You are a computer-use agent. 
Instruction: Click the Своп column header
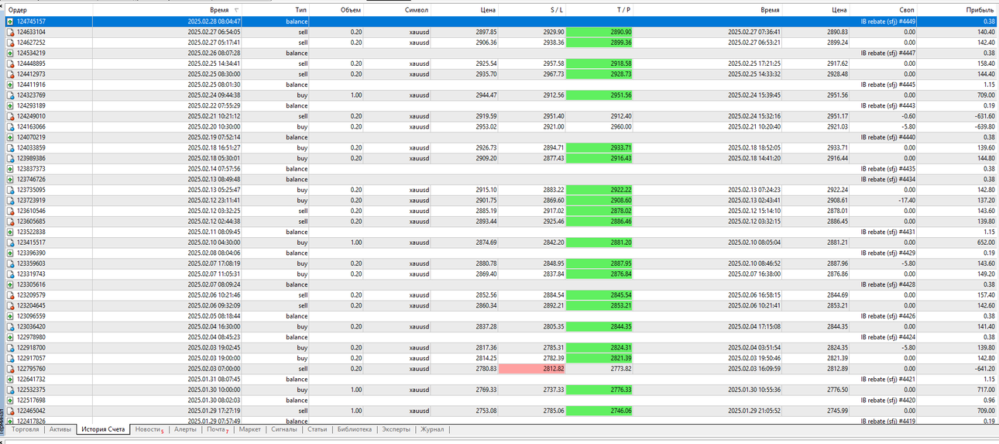point(884,10)
